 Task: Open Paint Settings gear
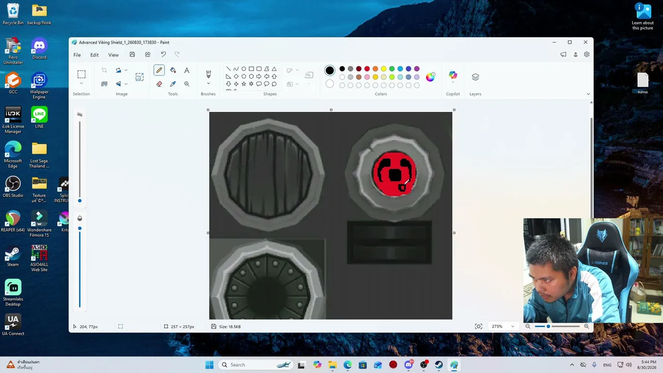point(587,54)
